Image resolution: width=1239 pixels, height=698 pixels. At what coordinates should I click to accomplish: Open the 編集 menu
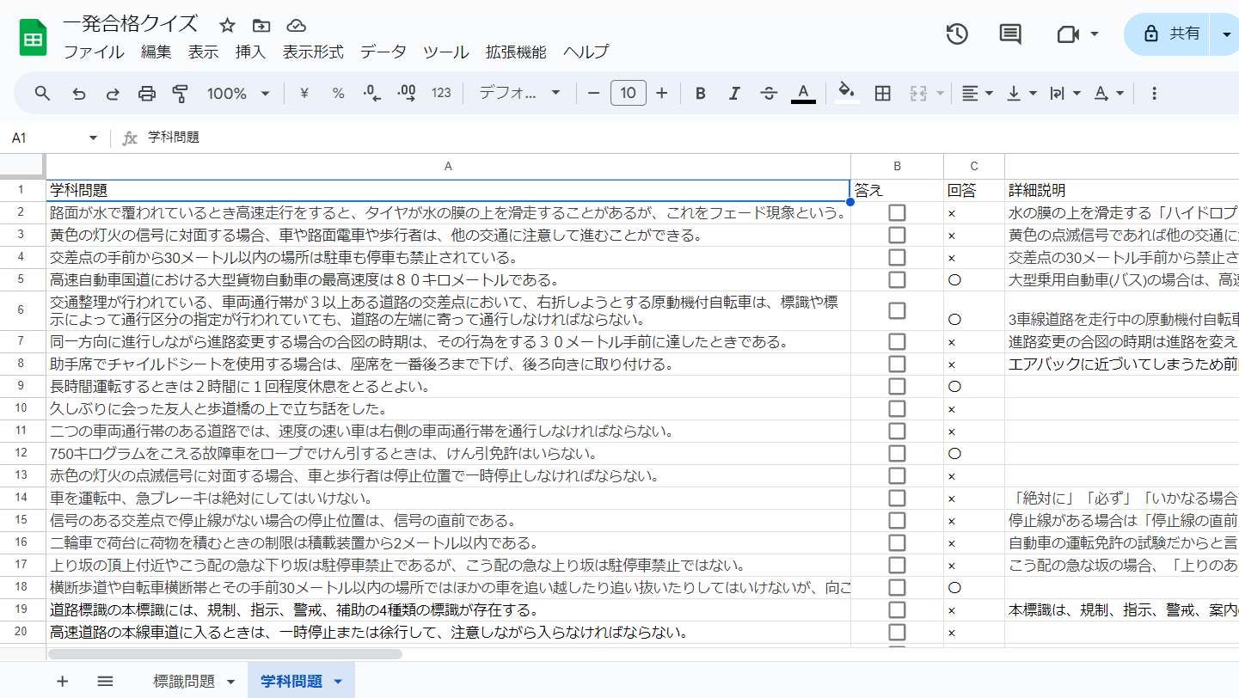point(156,52)
